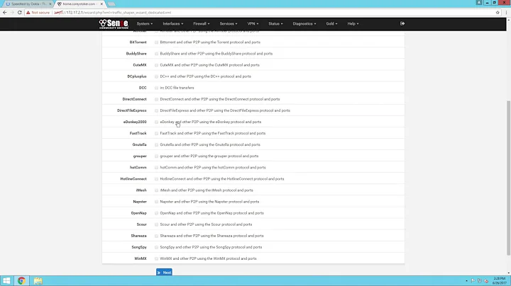Open the VPN dropdown menu
This screenshot has width=511, height=286.
coord(253,24)
